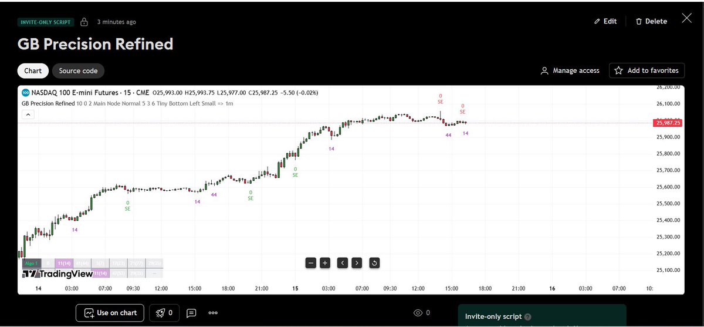
Task: Click the current price label 25,987.25
Action: point(668,123)
